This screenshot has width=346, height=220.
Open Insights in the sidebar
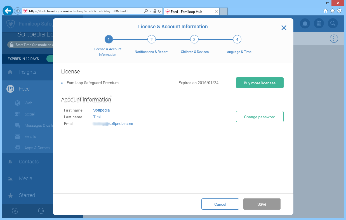tap(27, 72)
